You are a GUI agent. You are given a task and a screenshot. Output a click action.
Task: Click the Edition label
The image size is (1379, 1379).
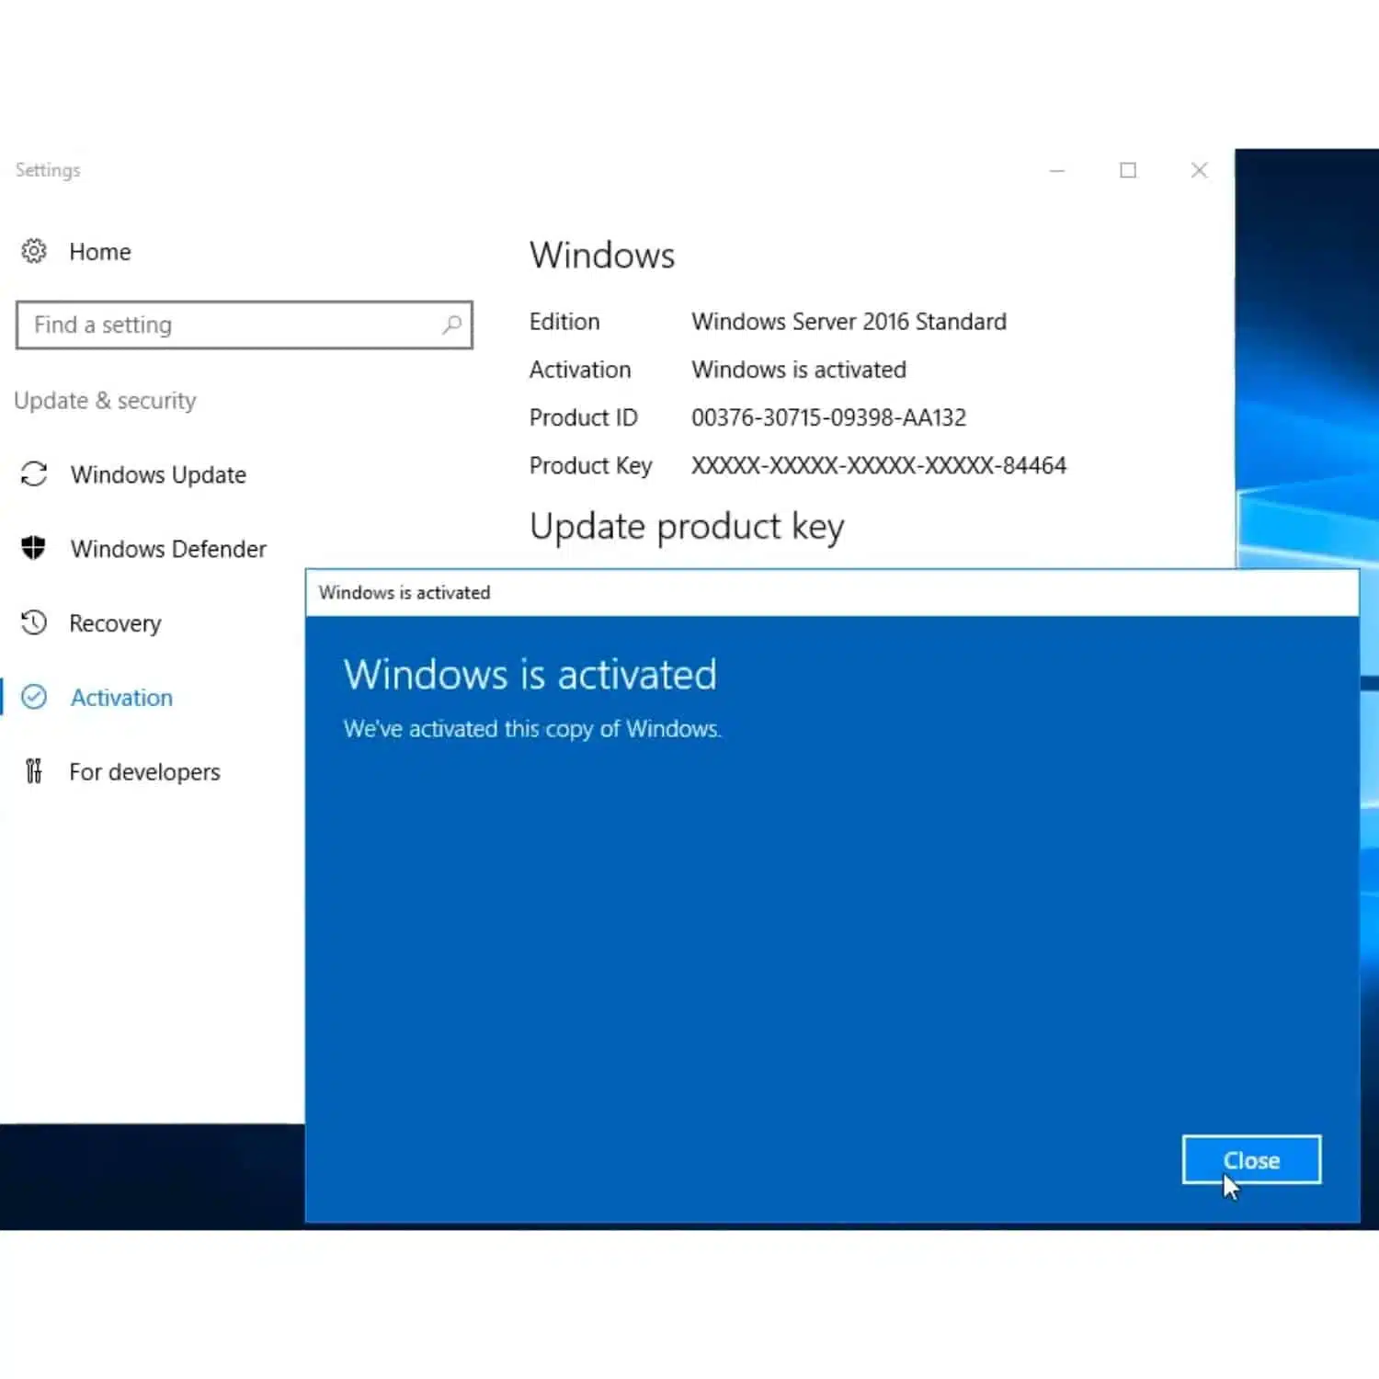pyautogui.click(x=564, y=322)
